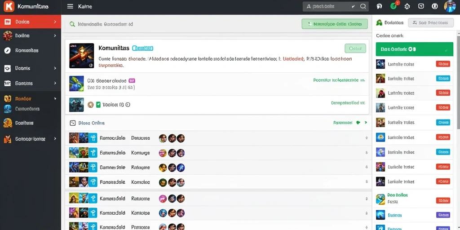
Task: Click the circled info icon after Vooioa
Action: pos(128,104)
